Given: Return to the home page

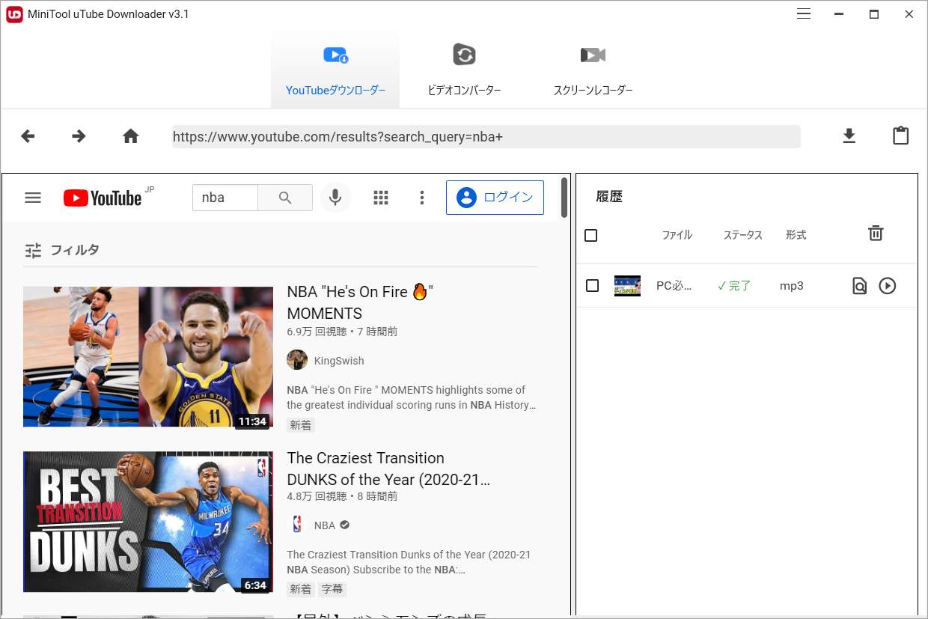Looking at the screenshot, I should tap(131, 136).
